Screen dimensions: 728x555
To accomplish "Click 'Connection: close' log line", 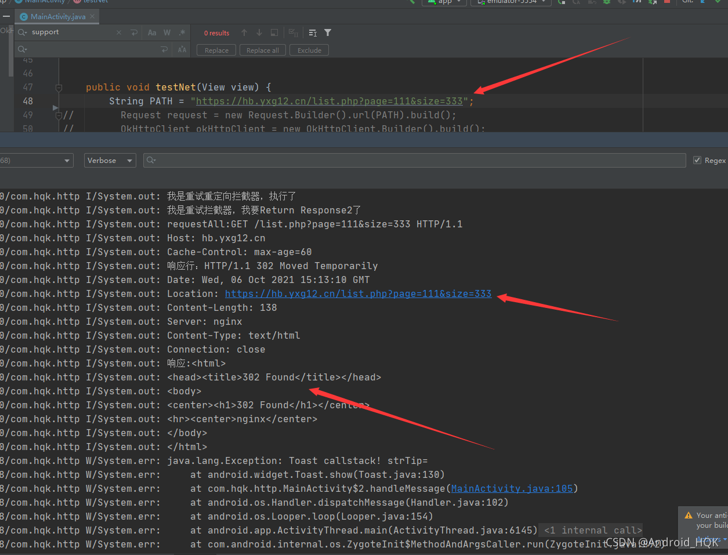I will (x=216, y=350).
